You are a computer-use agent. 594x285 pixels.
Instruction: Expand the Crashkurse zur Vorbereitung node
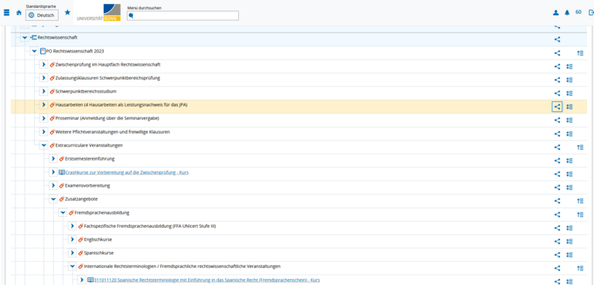coord(53,172)
